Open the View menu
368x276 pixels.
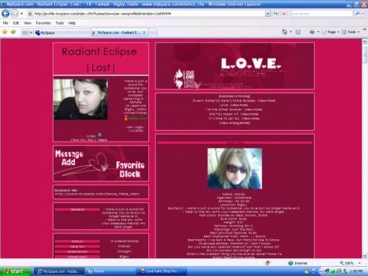click(27, 23)
